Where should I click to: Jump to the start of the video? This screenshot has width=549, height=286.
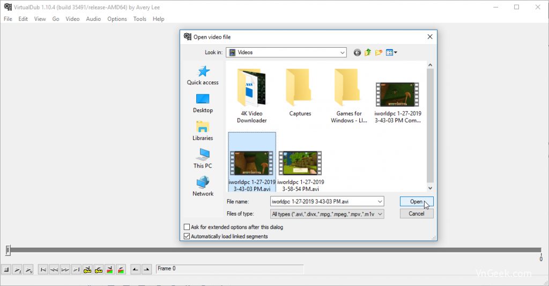click(x=43, y=269)
